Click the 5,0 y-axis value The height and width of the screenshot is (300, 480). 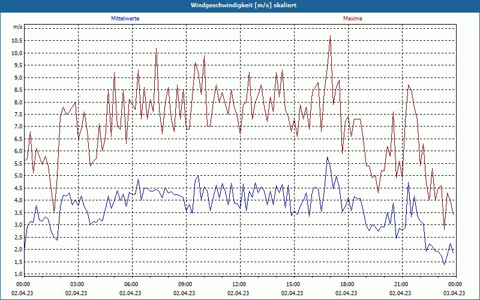tap(18, 176)
